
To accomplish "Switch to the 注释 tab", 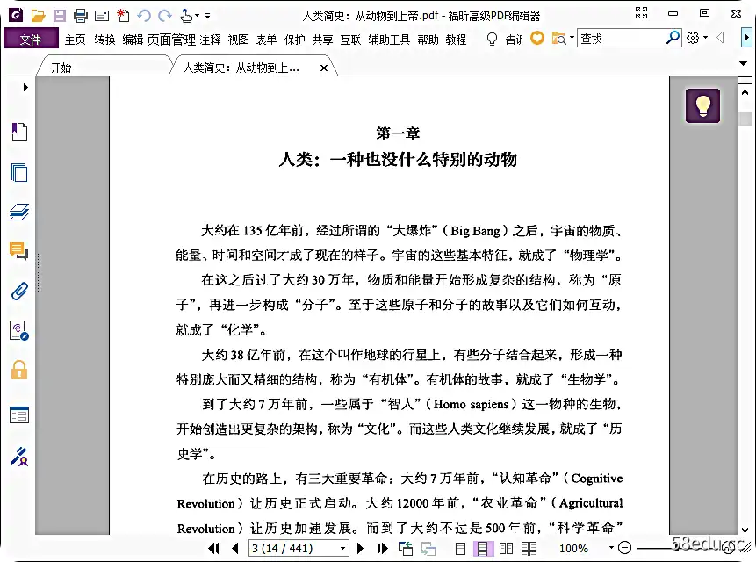I will click(210, 40).
